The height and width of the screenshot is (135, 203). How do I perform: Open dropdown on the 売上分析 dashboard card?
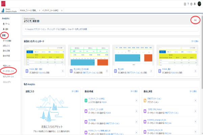(x=152, y=71)
